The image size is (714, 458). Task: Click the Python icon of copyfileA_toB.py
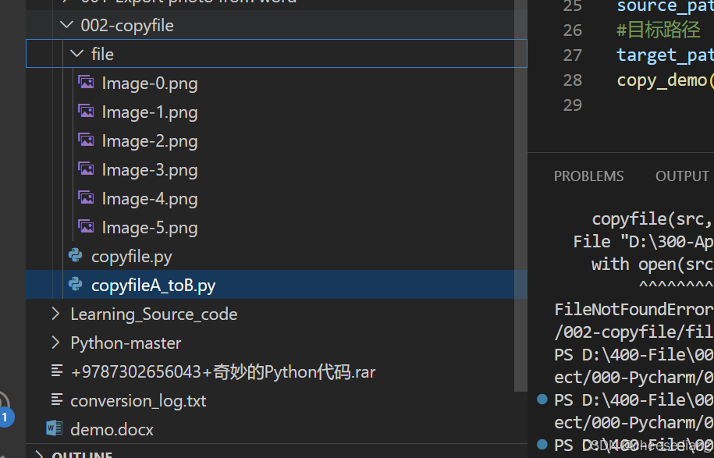(x=76, y=285)
